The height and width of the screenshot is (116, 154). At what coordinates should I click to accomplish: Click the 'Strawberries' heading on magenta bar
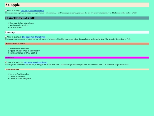pos(77,58)
